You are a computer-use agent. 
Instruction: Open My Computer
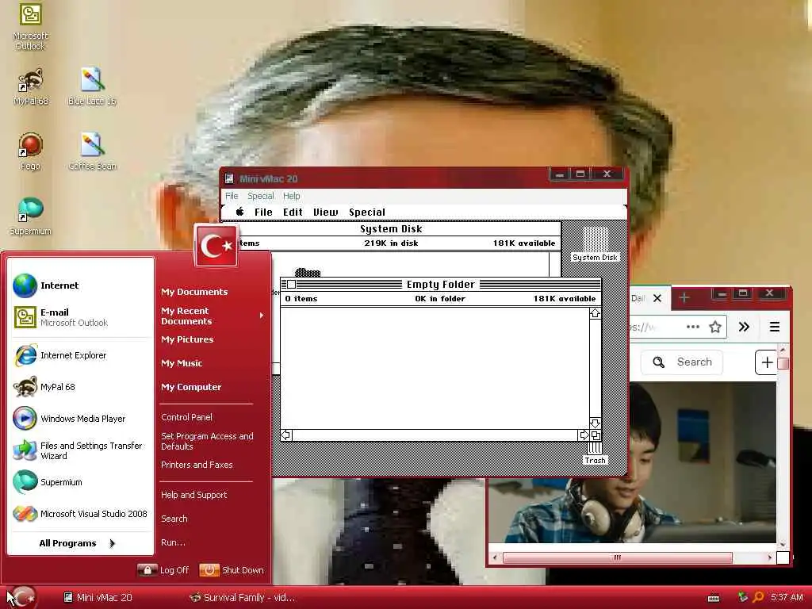pos(191,387)
